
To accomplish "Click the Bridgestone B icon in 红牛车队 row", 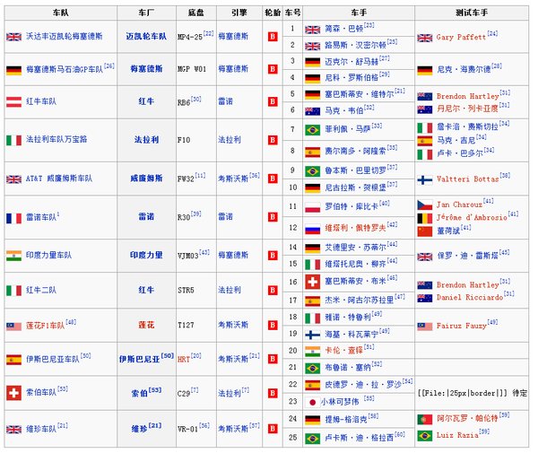I will pos(273,101).
